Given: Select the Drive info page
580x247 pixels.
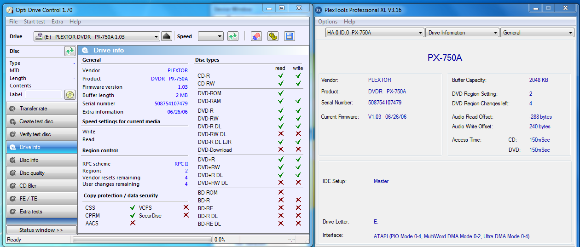Looking at the screenshot, I should point(42,147).
